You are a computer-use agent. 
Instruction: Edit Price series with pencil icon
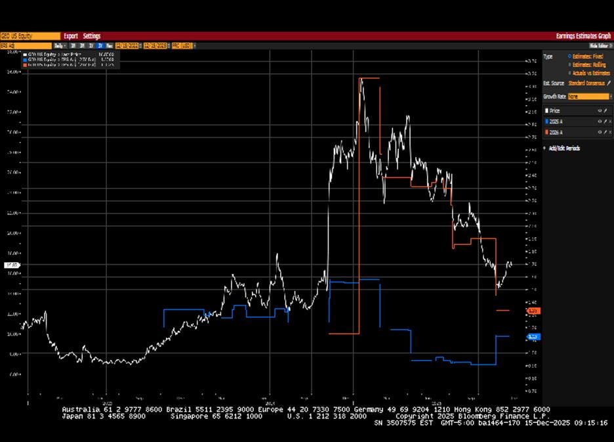click(605, 110)
